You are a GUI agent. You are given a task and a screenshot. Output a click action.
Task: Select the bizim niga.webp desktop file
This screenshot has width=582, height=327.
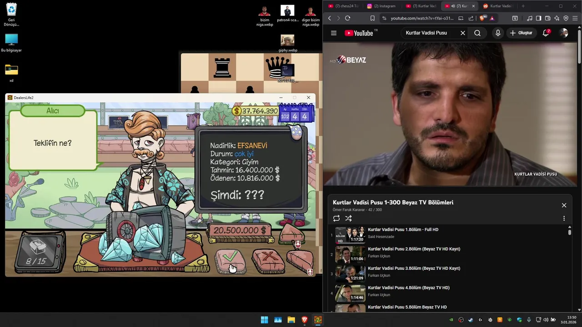(x=265, y=16)
